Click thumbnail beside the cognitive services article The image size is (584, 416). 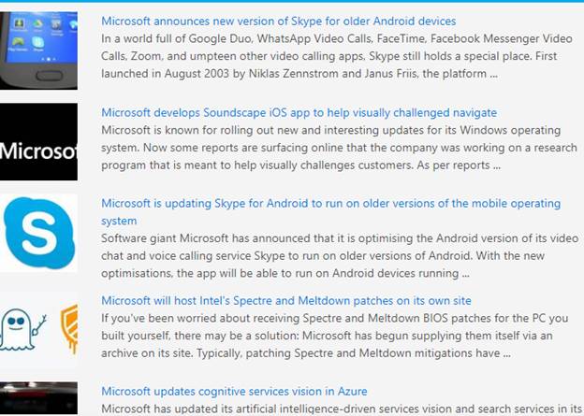tap(38, 398)
